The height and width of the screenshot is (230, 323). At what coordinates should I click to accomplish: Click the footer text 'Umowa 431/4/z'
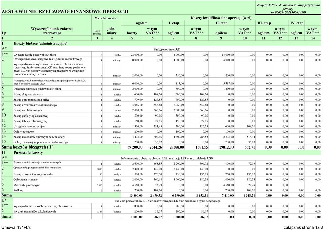16,227
